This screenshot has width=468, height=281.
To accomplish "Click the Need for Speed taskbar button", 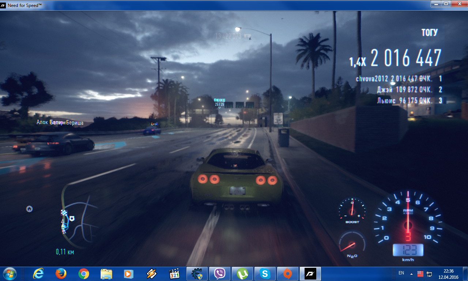I will (310, 273).
